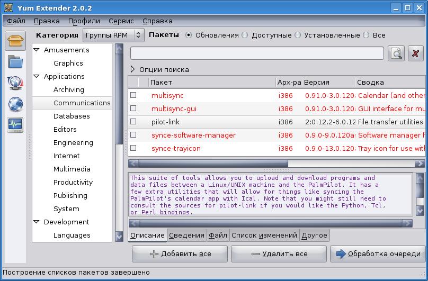Switch to the Другое tab
428x281 pixels.
pos(315,235)
